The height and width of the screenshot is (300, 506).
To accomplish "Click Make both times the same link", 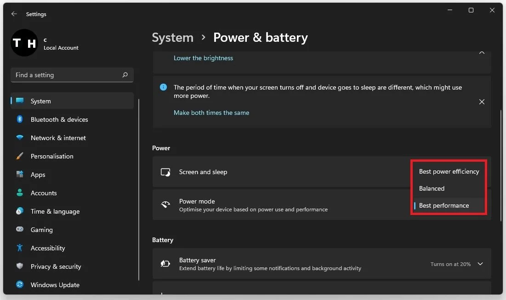I will (x=211, y=113).
